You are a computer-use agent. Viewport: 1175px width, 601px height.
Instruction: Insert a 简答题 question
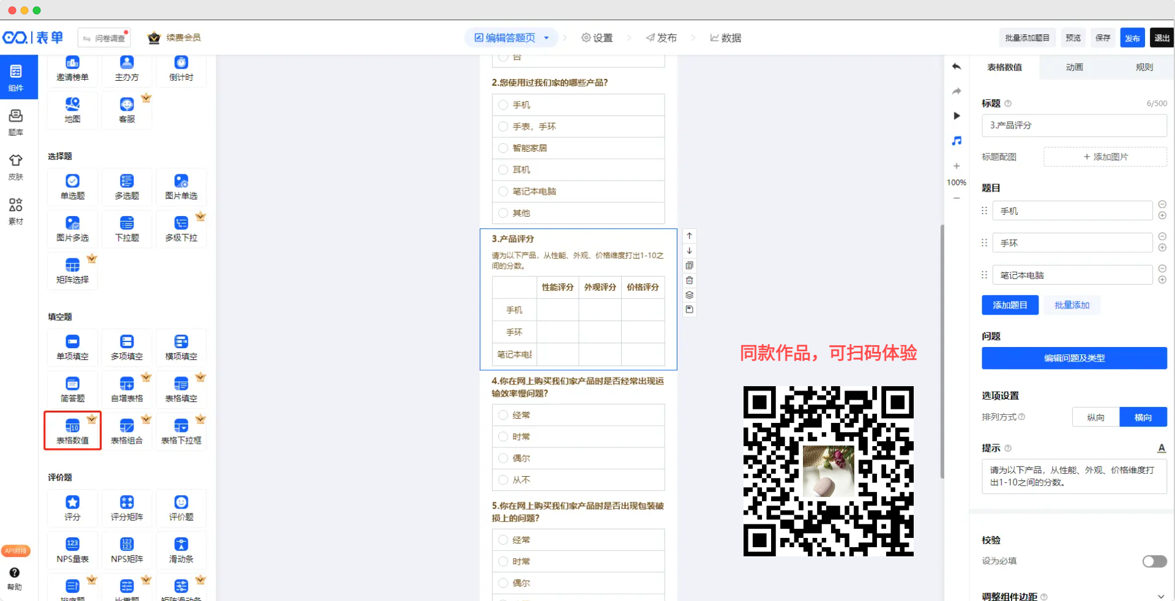click(x=72, y=390)
